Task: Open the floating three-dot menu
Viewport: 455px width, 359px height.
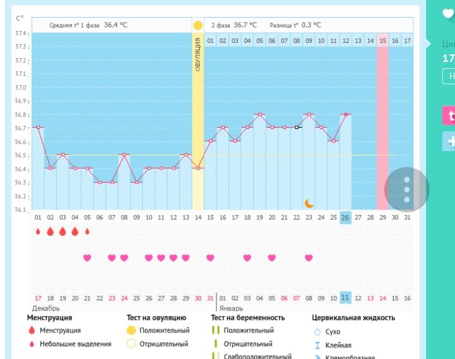Action: 407,189
